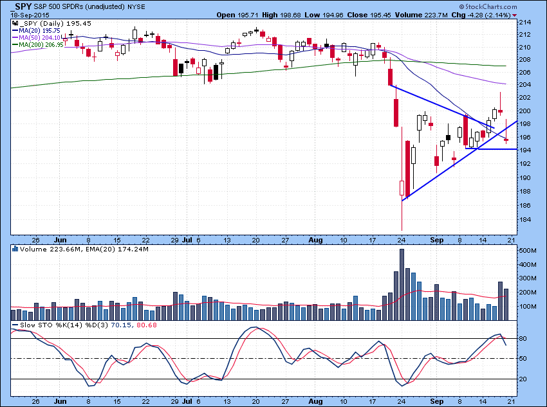Click the '100M' volume axis label
The width and height of the screenshot is (547, 407).
point(528,306)
